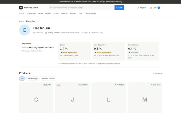Click the Mercado Acme logo icon
The width and height of the screenshot is (181, 113).
[x=21, y=8]
